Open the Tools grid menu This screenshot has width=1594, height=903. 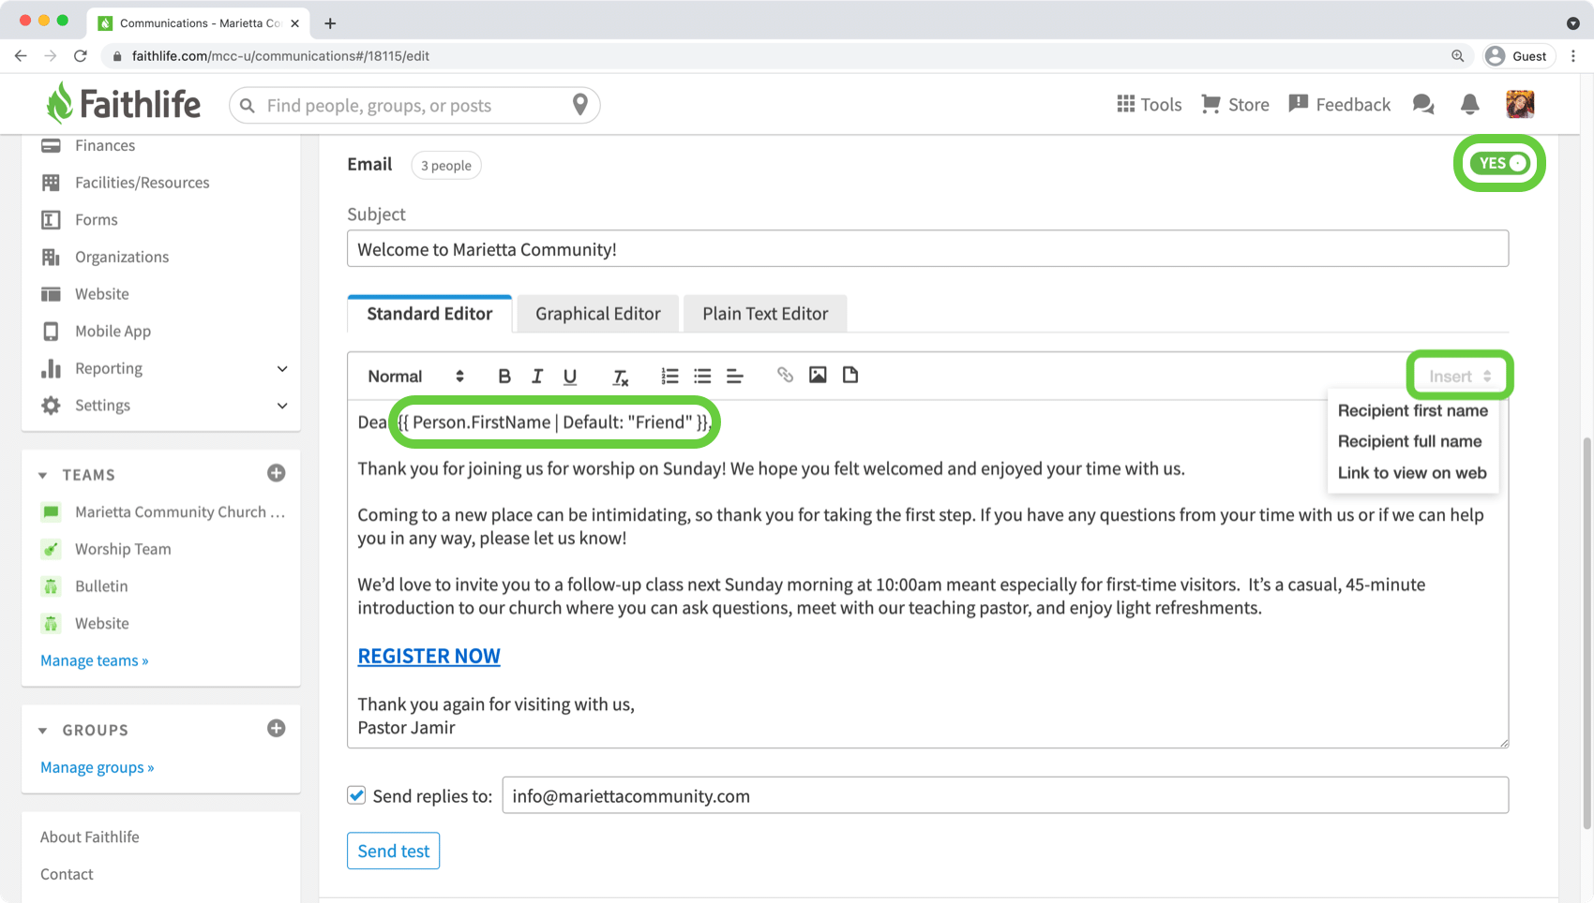coord(1149,104)
